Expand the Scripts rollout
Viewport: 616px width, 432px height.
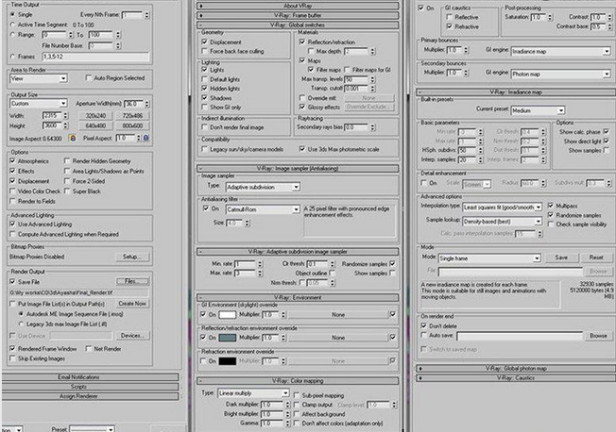coord(91,387)
